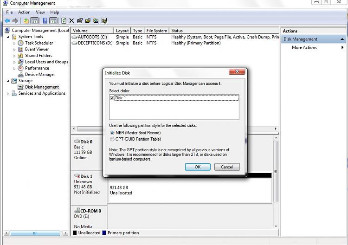The height and width of the screenshot is (245, 348).
Task: Click Cancel in Initialize Disk dialog
Action: 227,167
